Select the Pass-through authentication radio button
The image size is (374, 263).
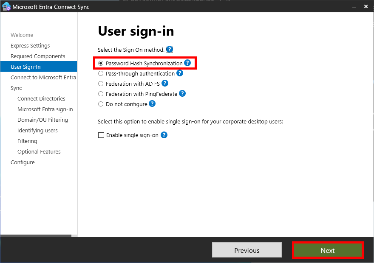point(100,73)
